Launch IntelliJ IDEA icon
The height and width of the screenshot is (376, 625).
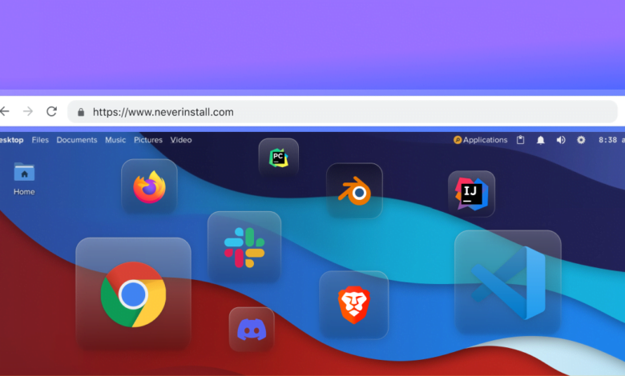click(x=471, y=194)
